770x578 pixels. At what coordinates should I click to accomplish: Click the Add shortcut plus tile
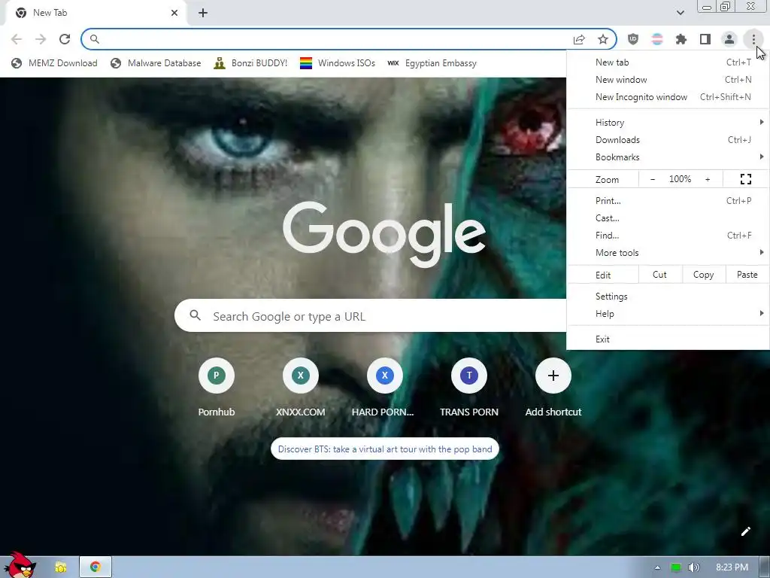[553, 376]
